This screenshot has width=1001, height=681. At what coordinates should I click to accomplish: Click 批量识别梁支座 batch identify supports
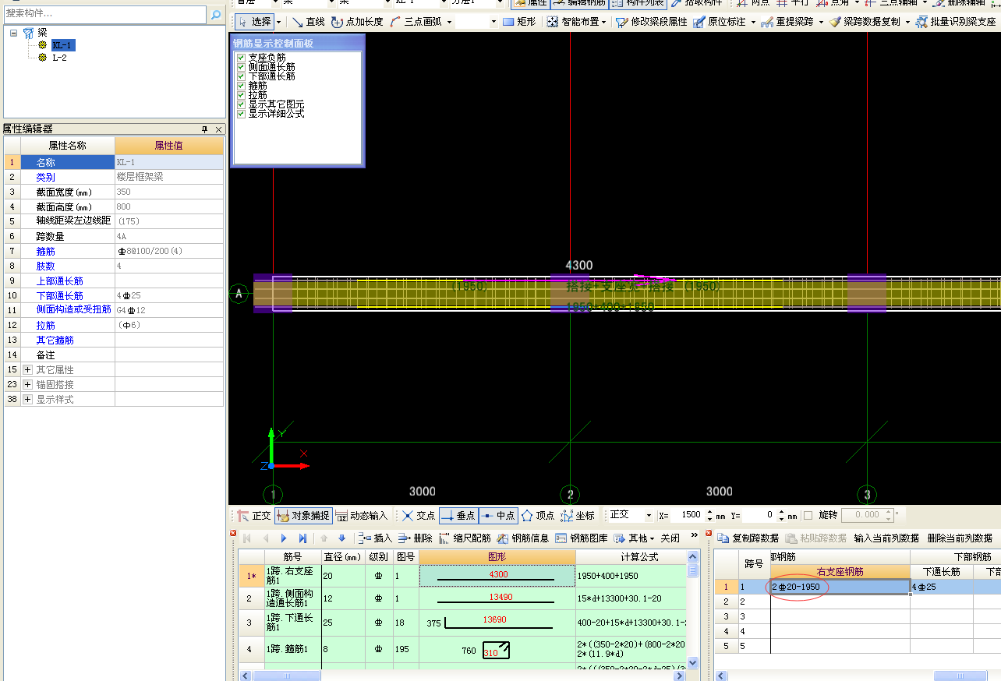[x=956, y=22]
